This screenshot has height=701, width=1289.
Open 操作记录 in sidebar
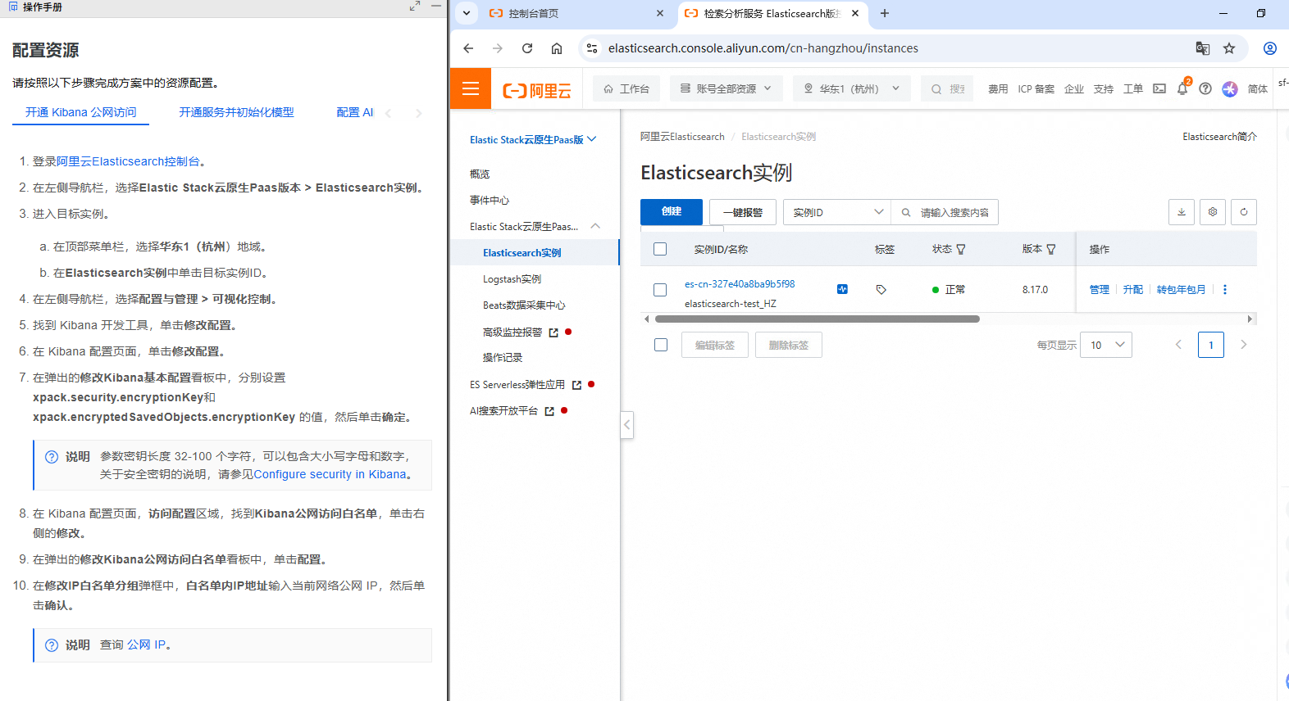coord(503,358)
